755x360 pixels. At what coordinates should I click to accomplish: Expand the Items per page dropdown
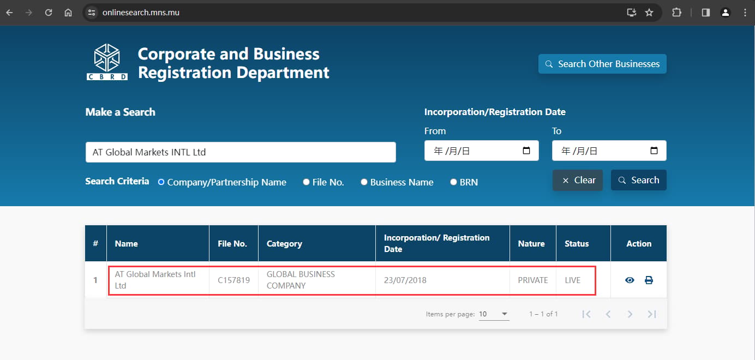point(494,314)
